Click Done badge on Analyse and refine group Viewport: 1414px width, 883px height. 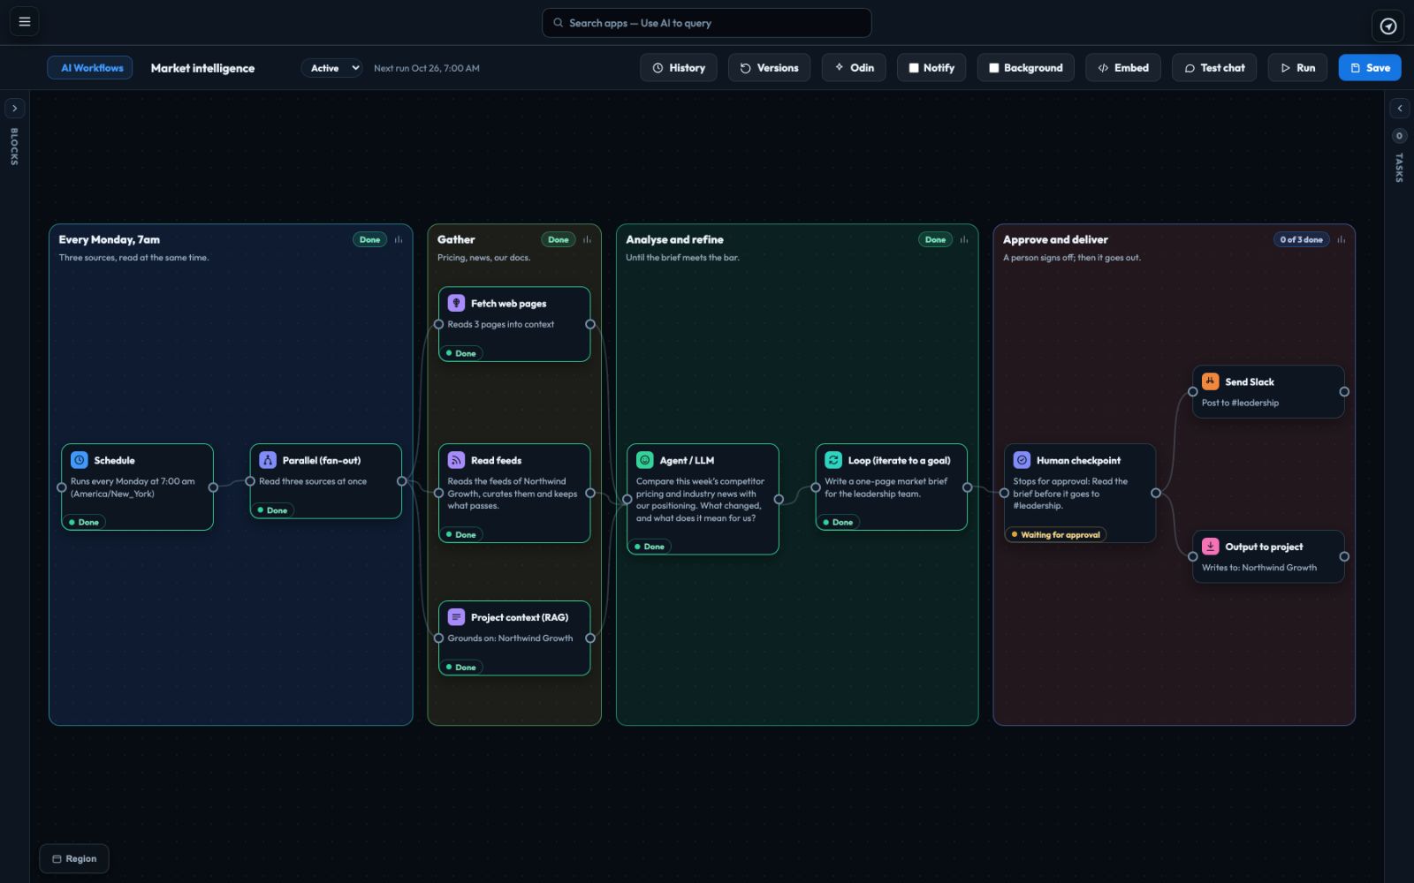pos(935,239)
